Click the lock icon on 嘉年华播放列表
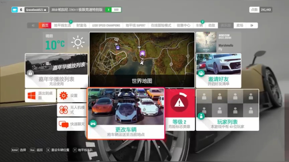The image size is (289, 162). click(30, 73)
